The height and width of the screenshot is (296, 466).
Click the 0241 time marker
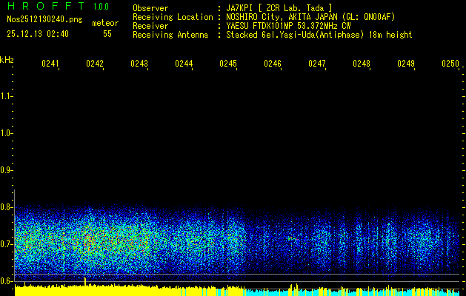[x=50, y=64]
